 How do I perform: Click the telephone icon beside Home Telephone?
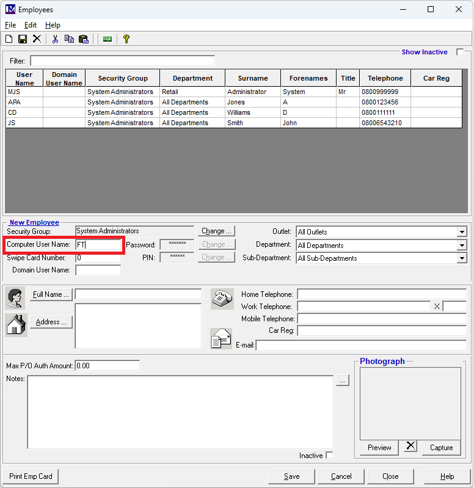coord(221,299)
